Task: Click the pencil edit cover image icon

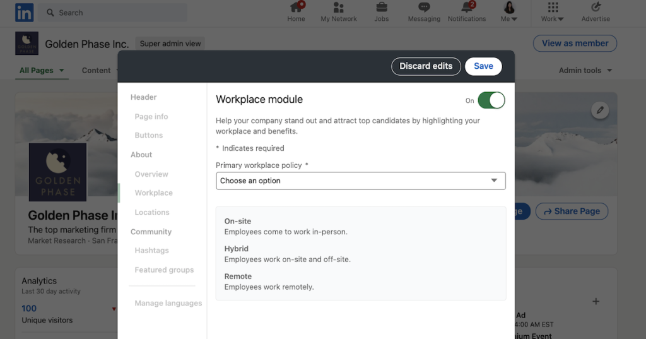Action: pyautogui.click(x=600, y=110)
